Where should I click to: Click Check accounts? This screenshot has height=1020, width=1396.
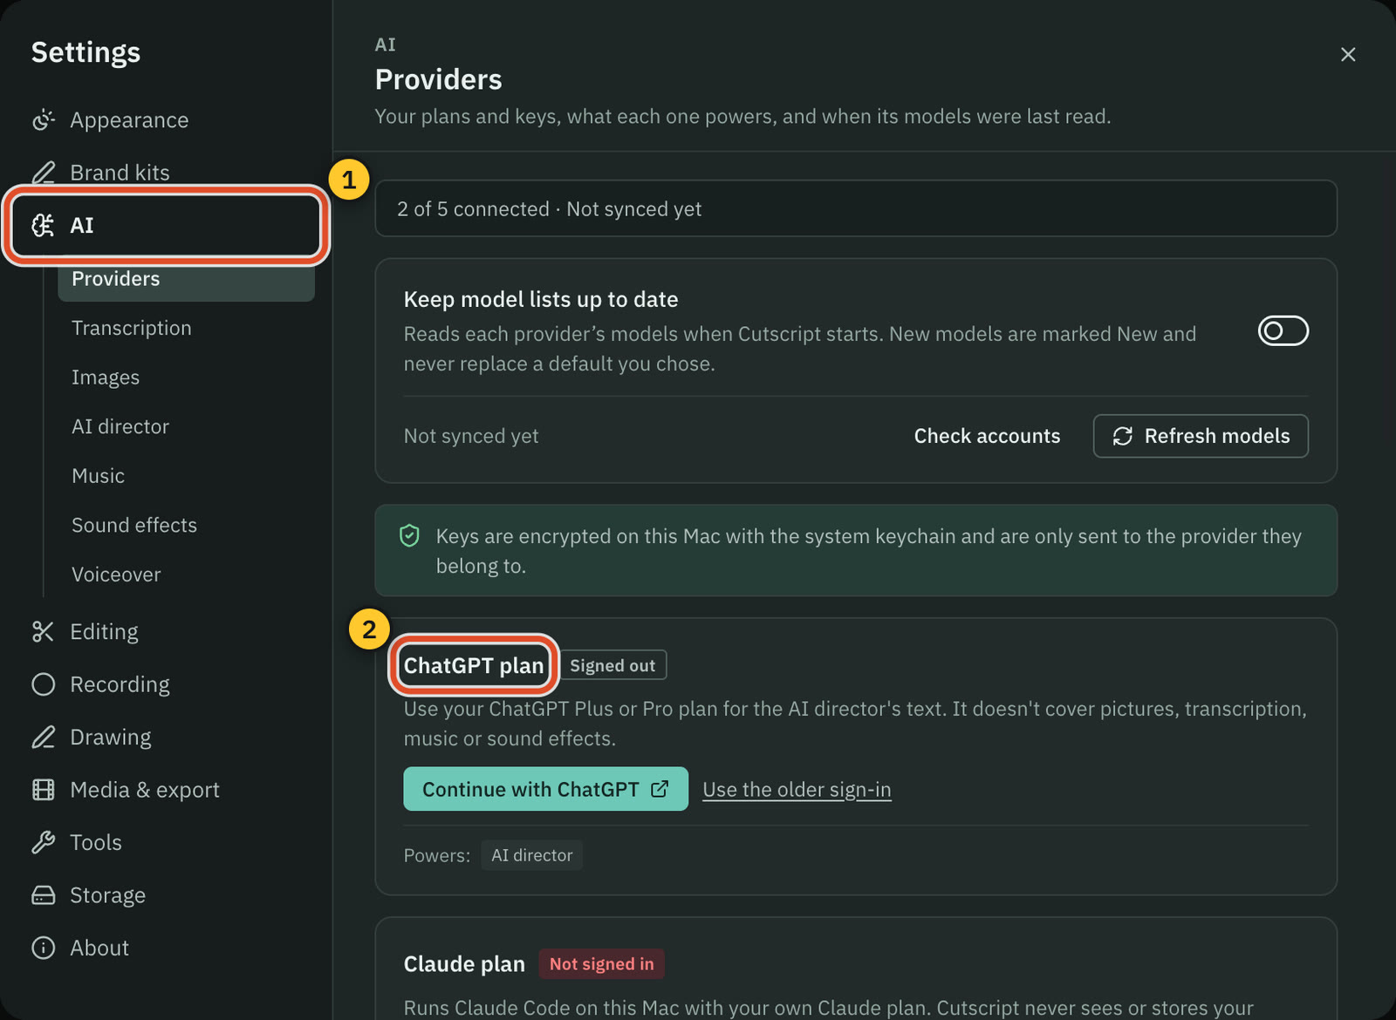[x=987, y=436]
